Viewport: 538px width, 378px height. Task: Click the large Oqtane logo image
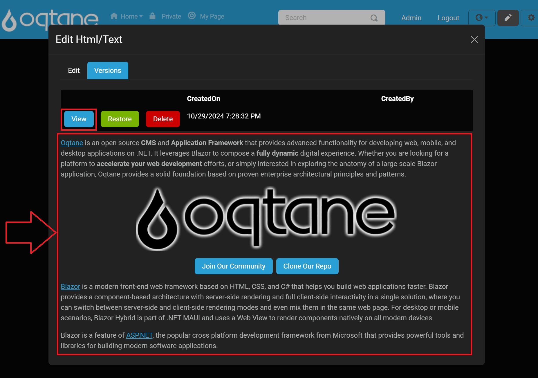tap(266, 219)
